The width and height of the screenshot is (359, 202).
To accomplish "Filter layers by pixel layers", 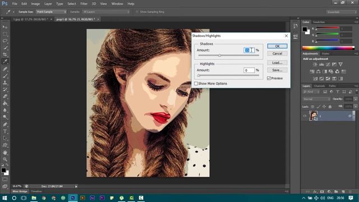I will pyautogui.click(x=325, y=92).
